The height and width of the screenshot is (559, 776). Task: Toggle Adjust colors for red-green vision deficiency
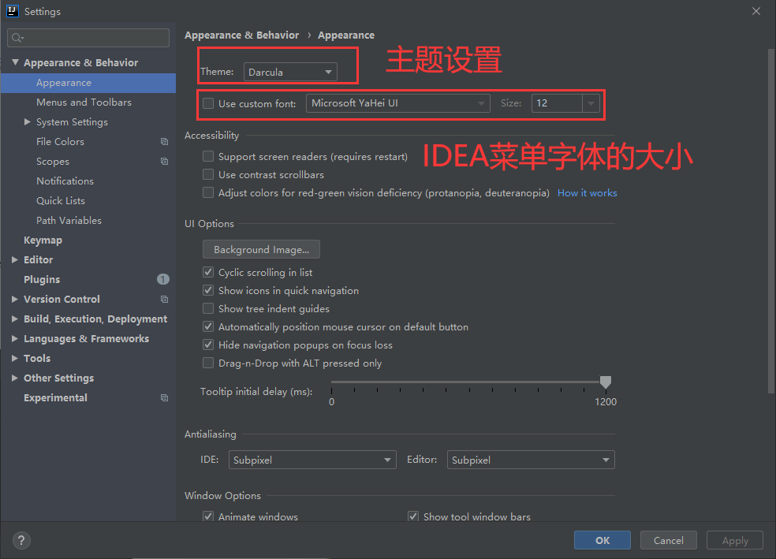208,192
